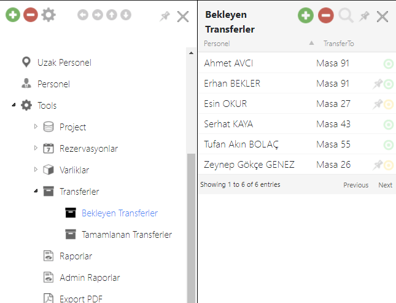Toggle status circle for Ahmet AVCI row

tap(389, 63)
